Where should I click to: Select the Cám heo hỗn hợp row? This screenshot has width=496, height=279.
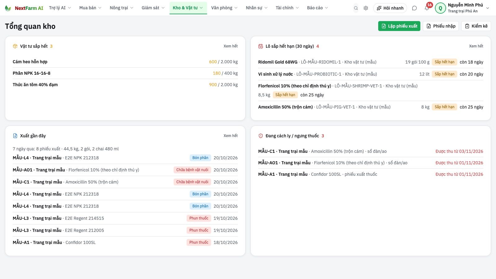125,62
